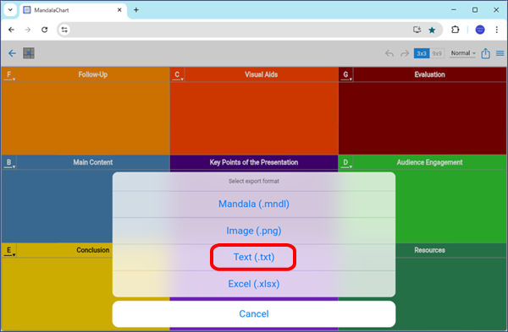Click the Evaluation cell title
Screen dimensions: 508x332
[x=429, y=74]
